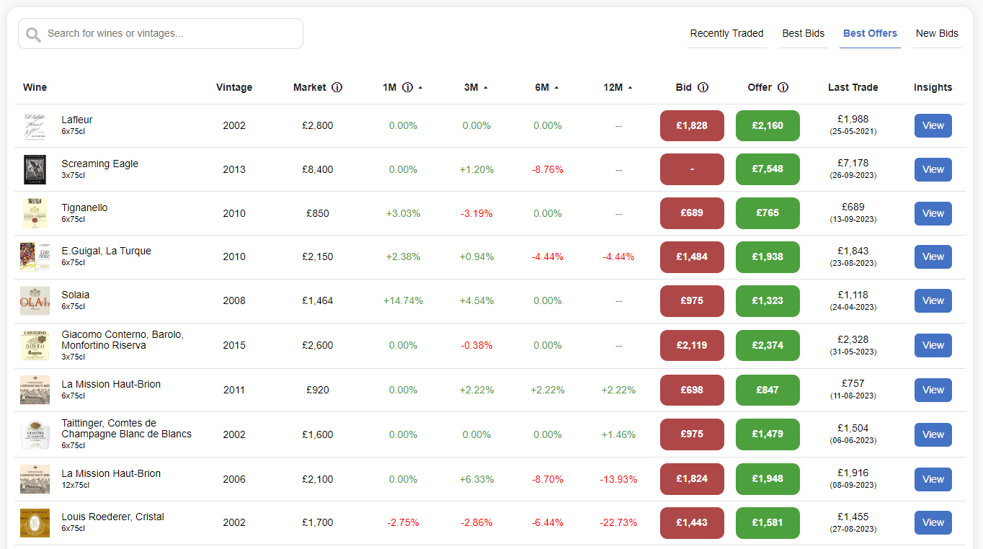This screenshot has height=549, width=983.
Task: Click La Turque £1,938 offer button
Action: pyautogui.click(x=768, y=256)
